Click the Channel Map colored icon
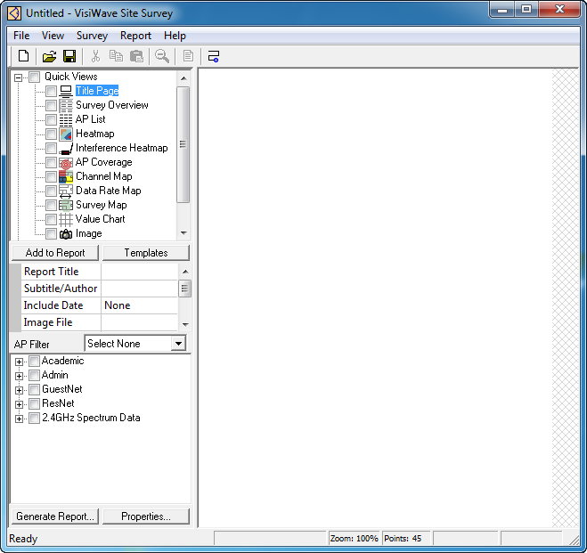This screenshot has width=587, height=553. tap(66, 176)
